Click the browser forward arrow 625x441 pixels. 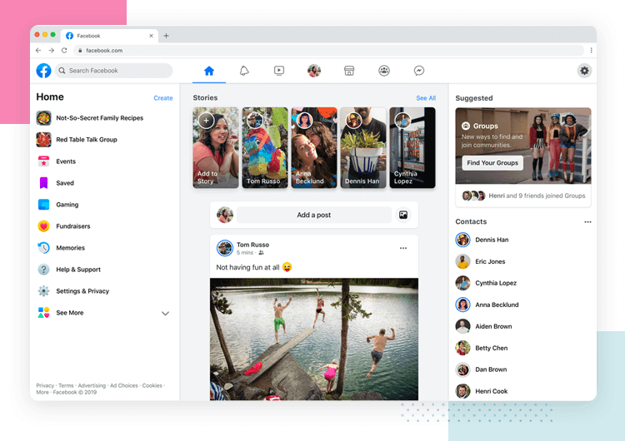[x=52, y=51]
